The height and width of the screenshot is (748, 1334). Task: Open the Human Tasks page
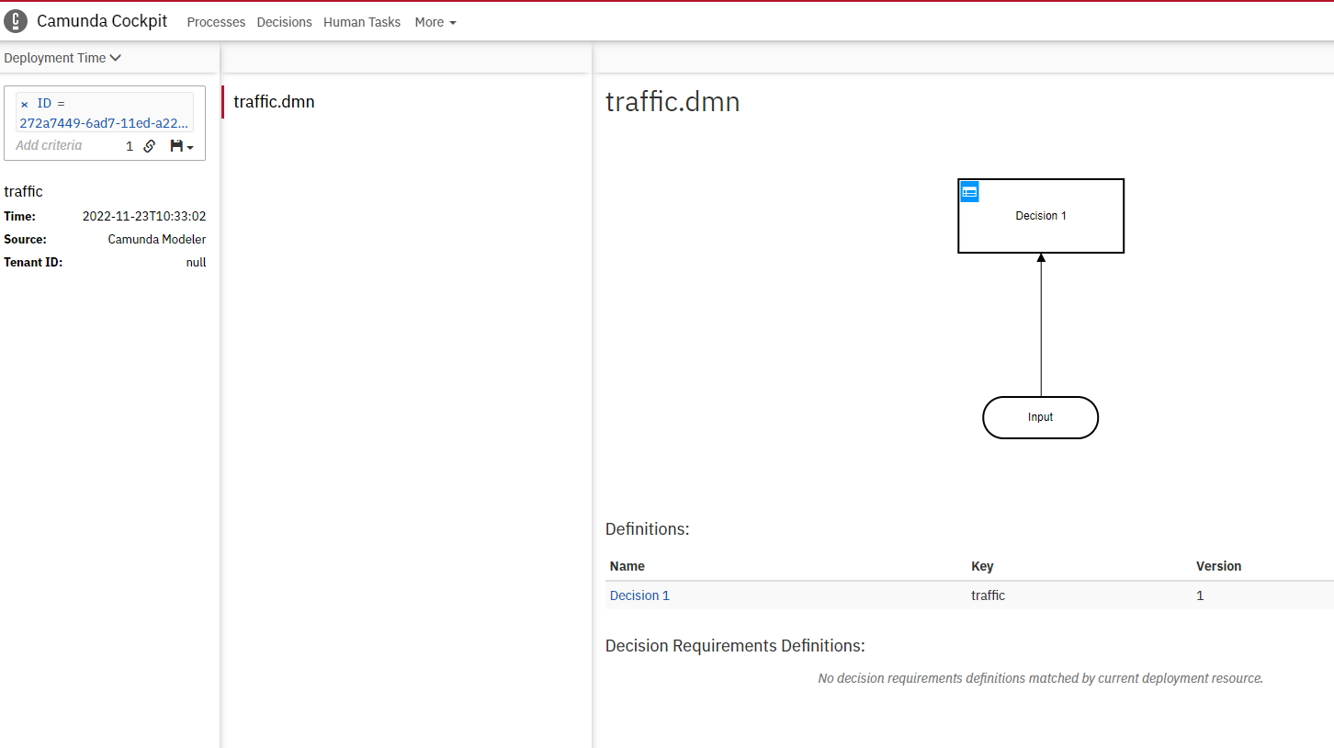[362, 22]
